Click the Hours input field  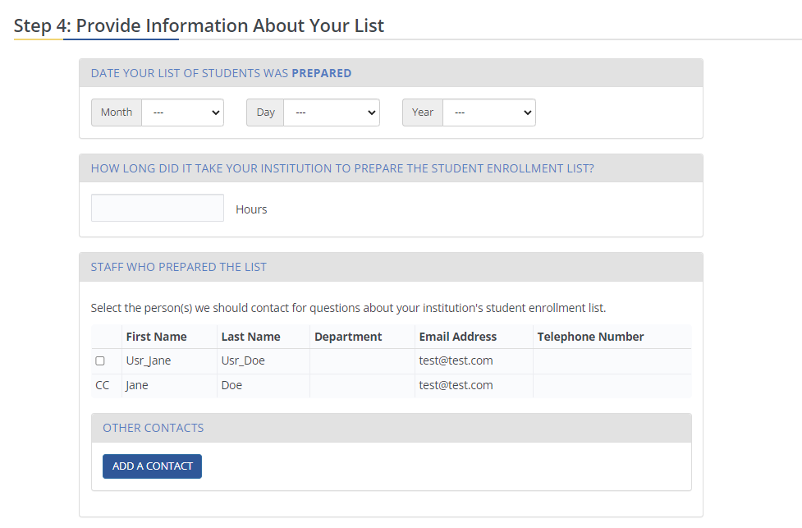158,208
